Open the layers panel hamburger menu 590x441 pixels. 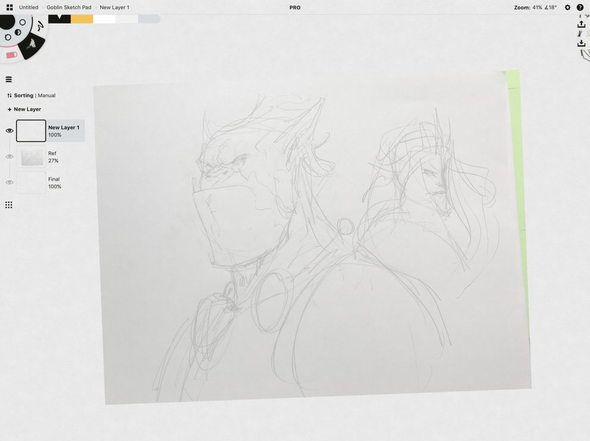tap(9, 78)
